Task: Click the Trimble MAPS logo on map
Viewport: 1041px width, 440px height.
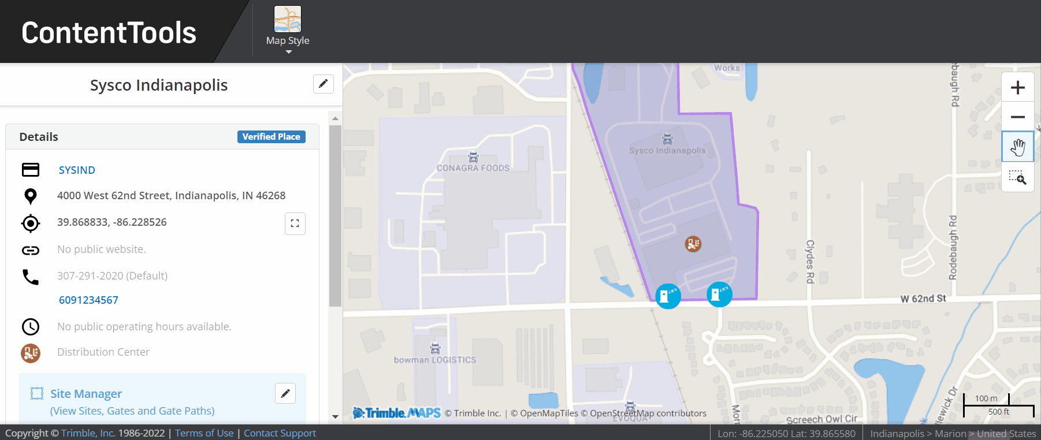Action: click(x=397, y=413)
